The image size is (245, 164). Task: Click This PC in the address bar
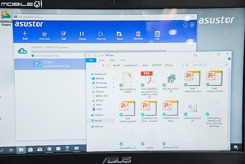117,65
